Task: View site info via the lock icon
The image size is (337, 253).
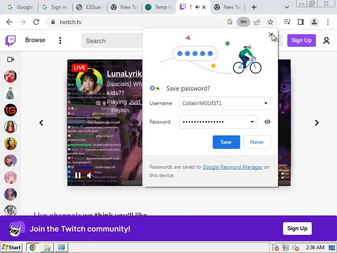Action: pos(53,22)
